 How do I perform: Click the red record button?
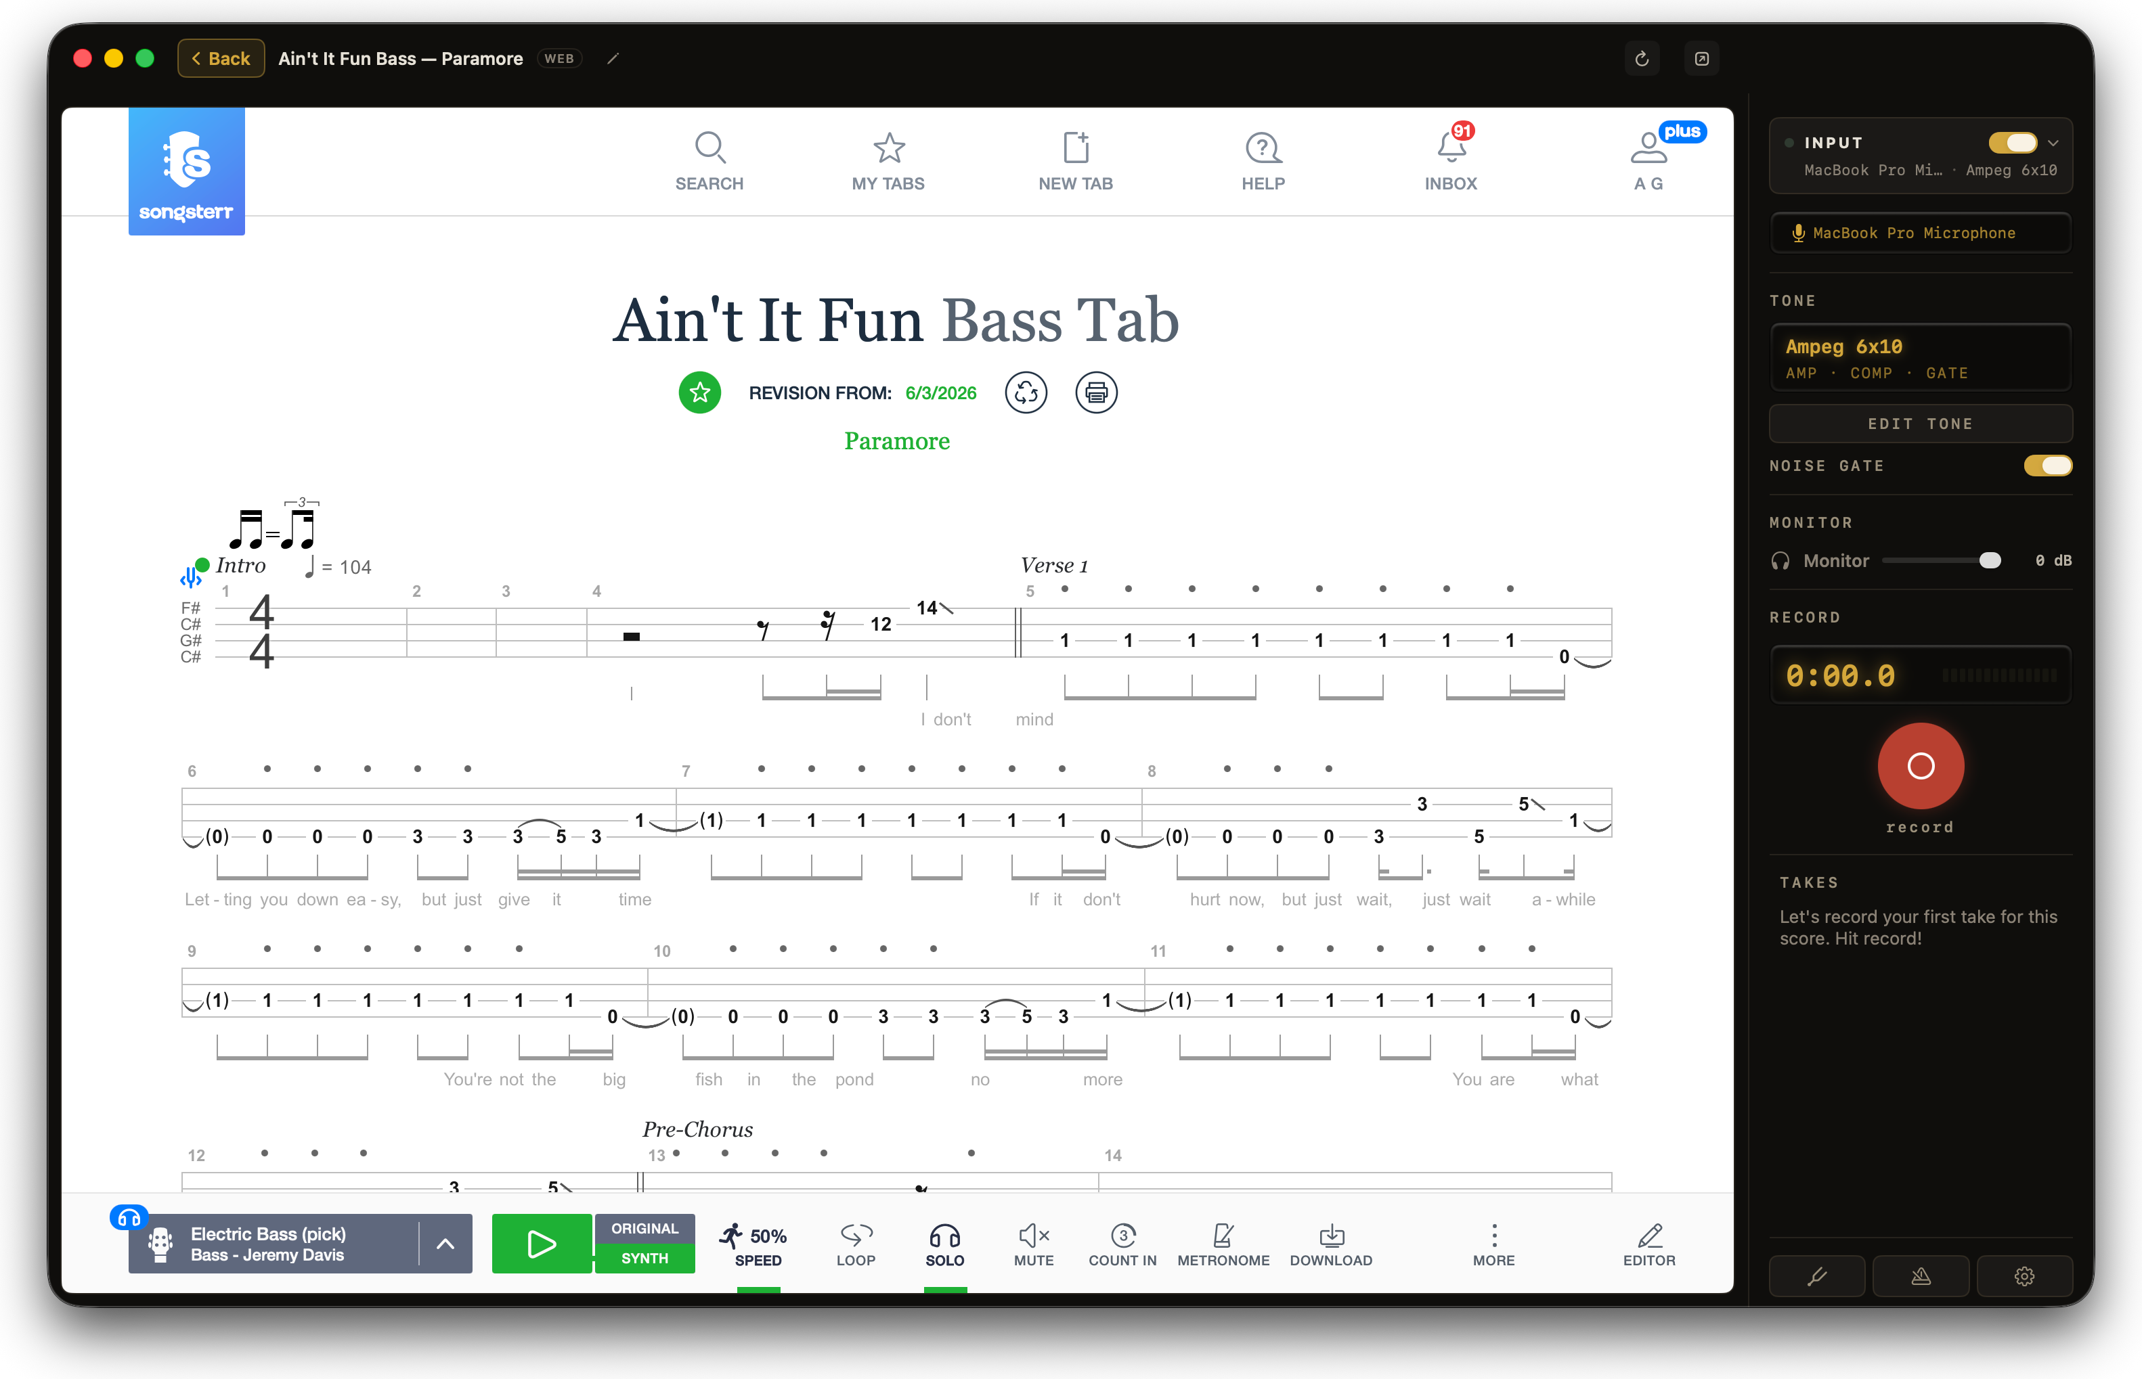[1921, 765]
